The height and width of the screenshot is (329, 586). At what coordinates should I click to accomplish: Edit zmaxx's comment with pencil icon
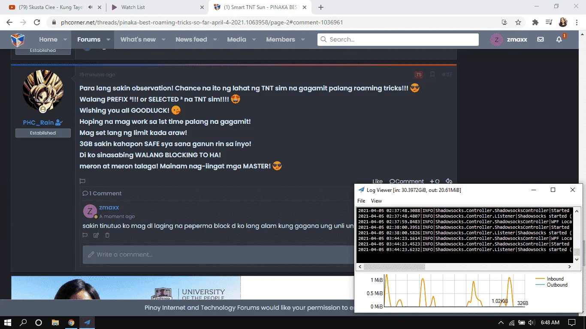point(96,235)
